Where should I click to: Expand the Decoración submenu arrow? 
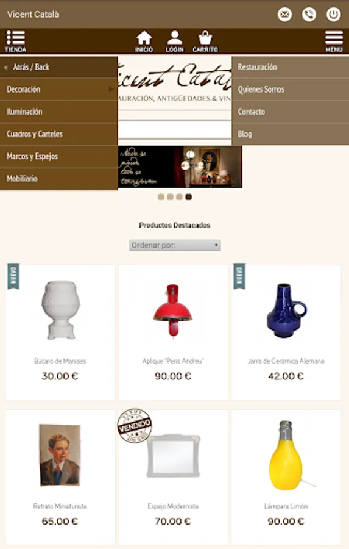tap(111, 89)
